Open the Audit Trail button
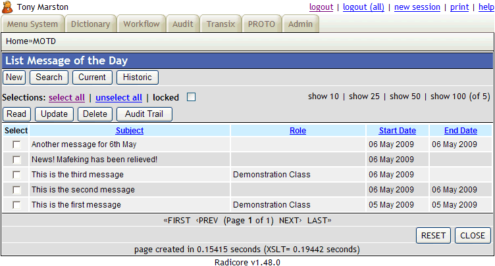The width and height of the screenshot is (495, 266). (143, 114)
